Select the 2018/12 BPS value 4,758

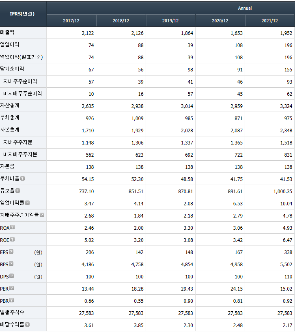[137, 265]
